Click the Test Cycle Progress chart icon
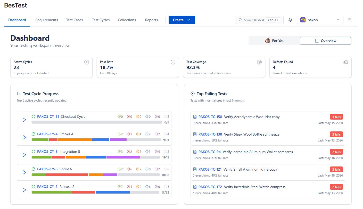Image resolution: width=363 pixels, height=209 pixels. 19,94
